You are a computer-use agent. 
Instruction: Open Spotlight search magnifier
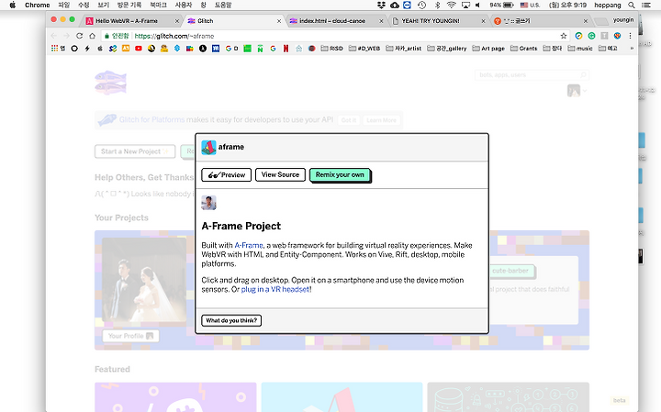(631, 6)
